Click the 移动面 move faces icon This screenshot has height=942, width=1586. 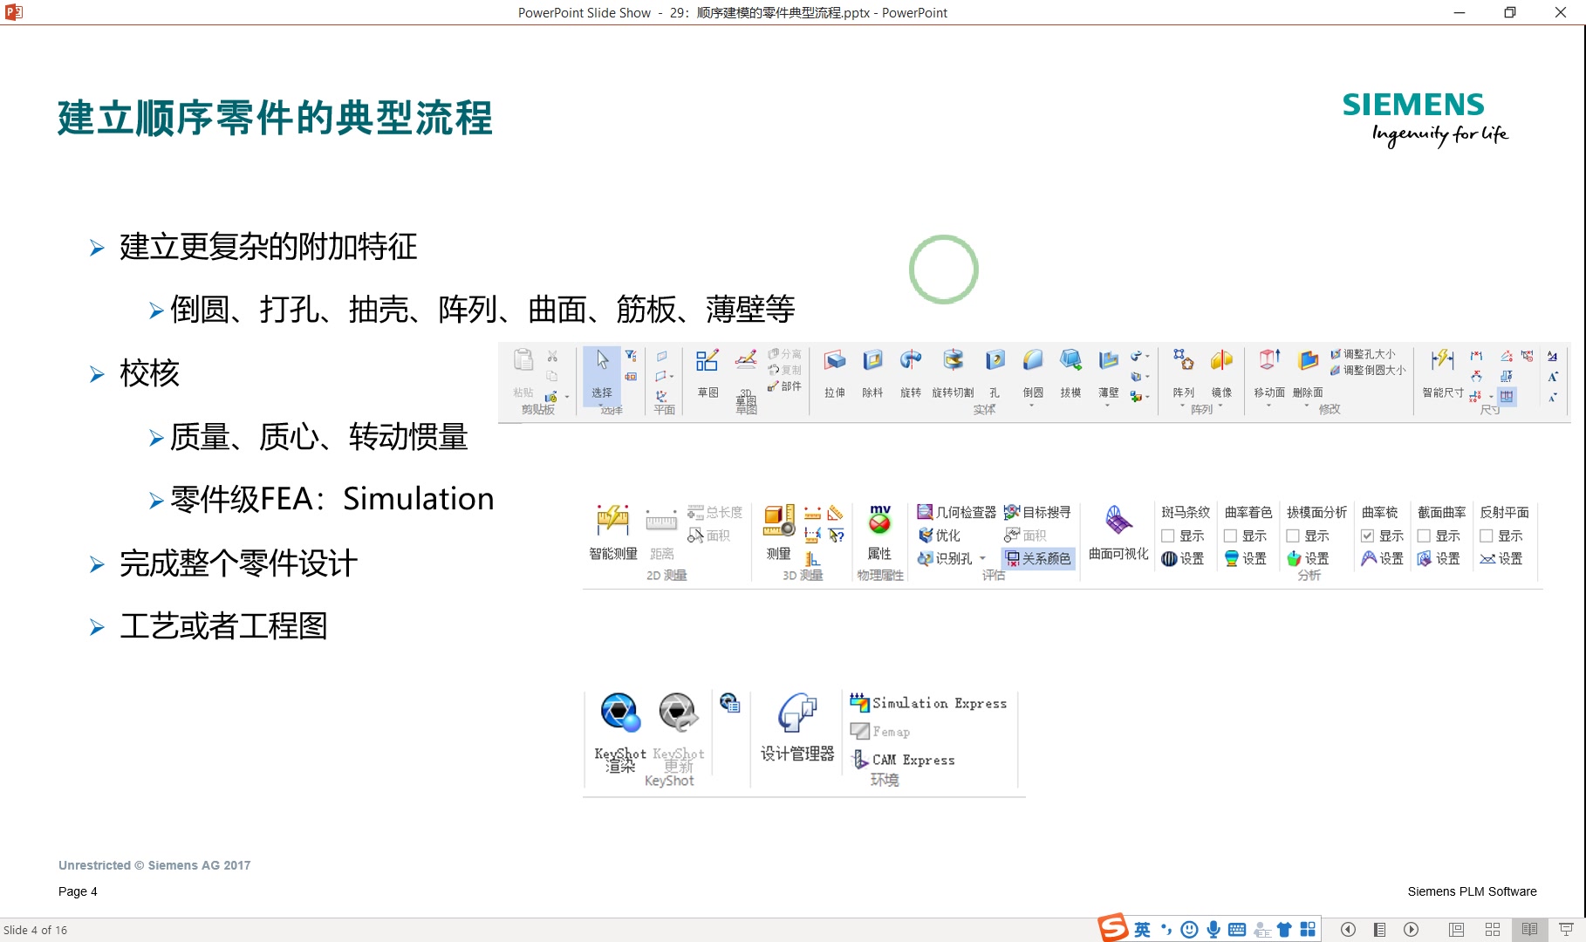point(1269,360)
